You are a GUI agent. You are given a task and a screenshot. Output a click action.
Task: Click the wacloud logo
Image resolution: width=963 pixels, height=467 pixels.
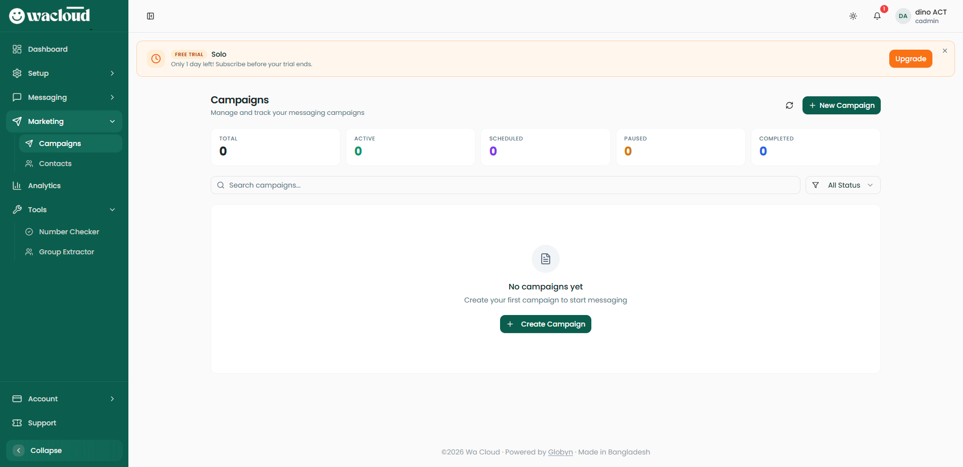coord(50,16)
